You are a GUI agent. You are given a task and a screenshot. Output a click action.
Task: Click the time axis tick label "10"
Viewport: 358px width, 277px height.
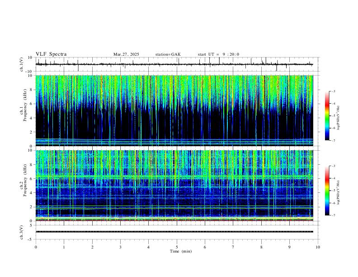318,247
